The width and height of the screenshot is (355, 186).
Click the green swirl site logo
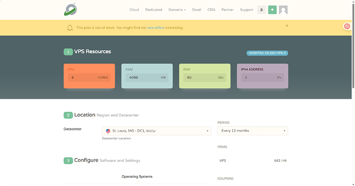(70, 9)
